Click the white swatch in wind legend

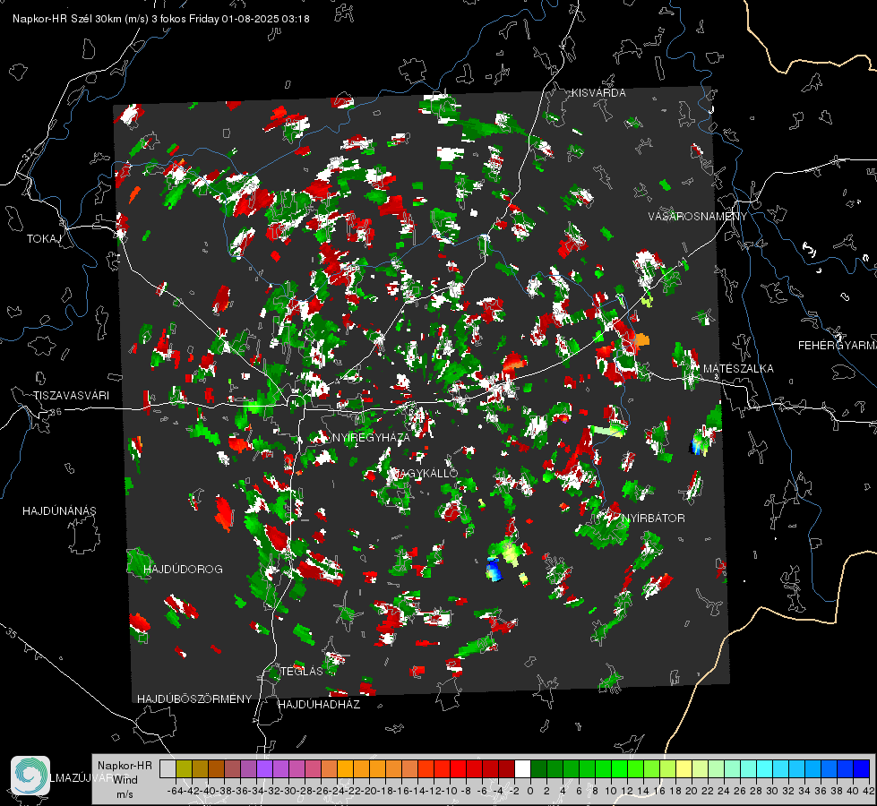[522, 769]
